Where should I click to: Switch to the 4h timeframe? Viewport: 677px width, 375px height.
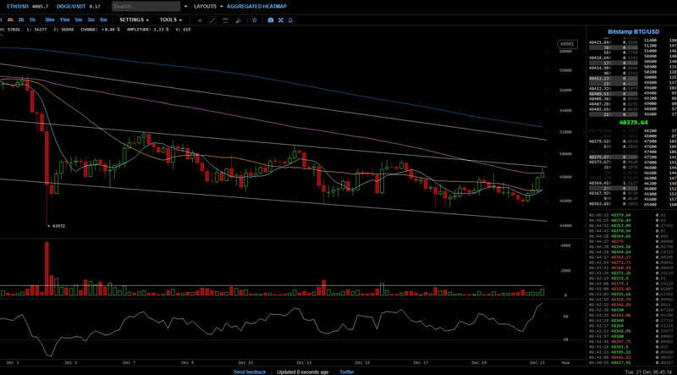10,19
